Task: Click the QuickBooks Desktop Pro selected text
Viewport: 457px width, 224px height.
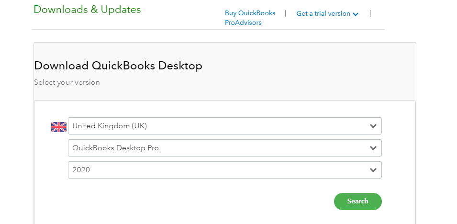Action: click(115, 148)
